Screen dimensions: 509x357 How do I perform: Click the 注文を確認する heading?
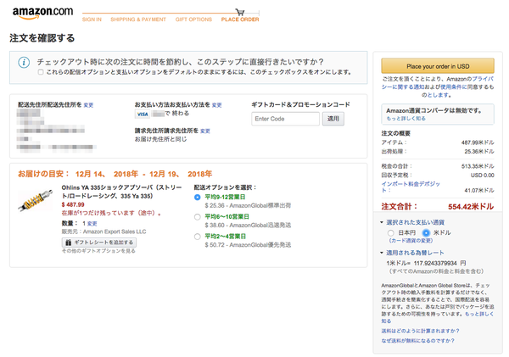pyautogui.click(x=42, y=38)
